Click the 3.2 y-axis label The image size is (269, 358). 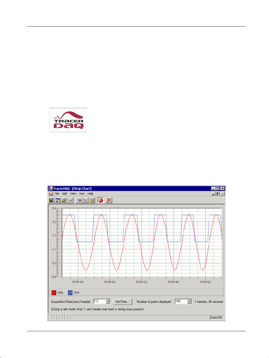(x=54, y=222)
